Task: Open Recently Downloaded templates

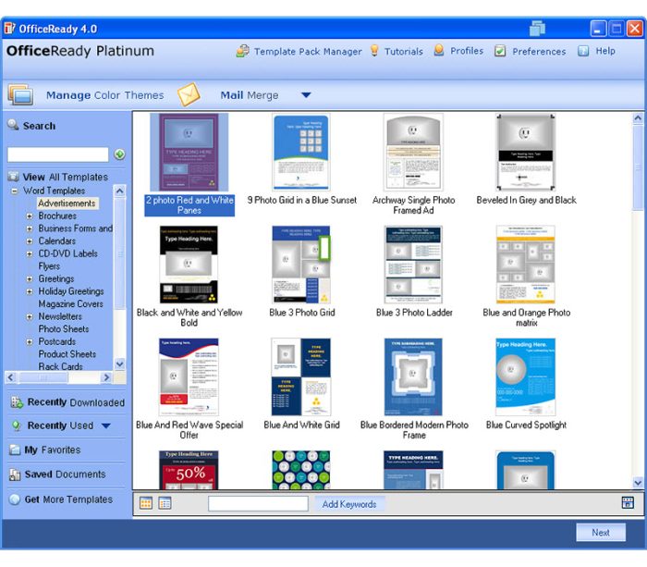Action: tap(76, 402)
